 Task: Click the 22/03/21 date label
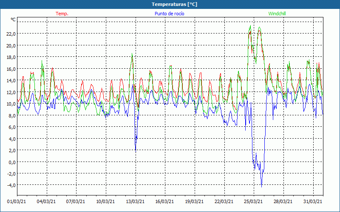[224, 201]
